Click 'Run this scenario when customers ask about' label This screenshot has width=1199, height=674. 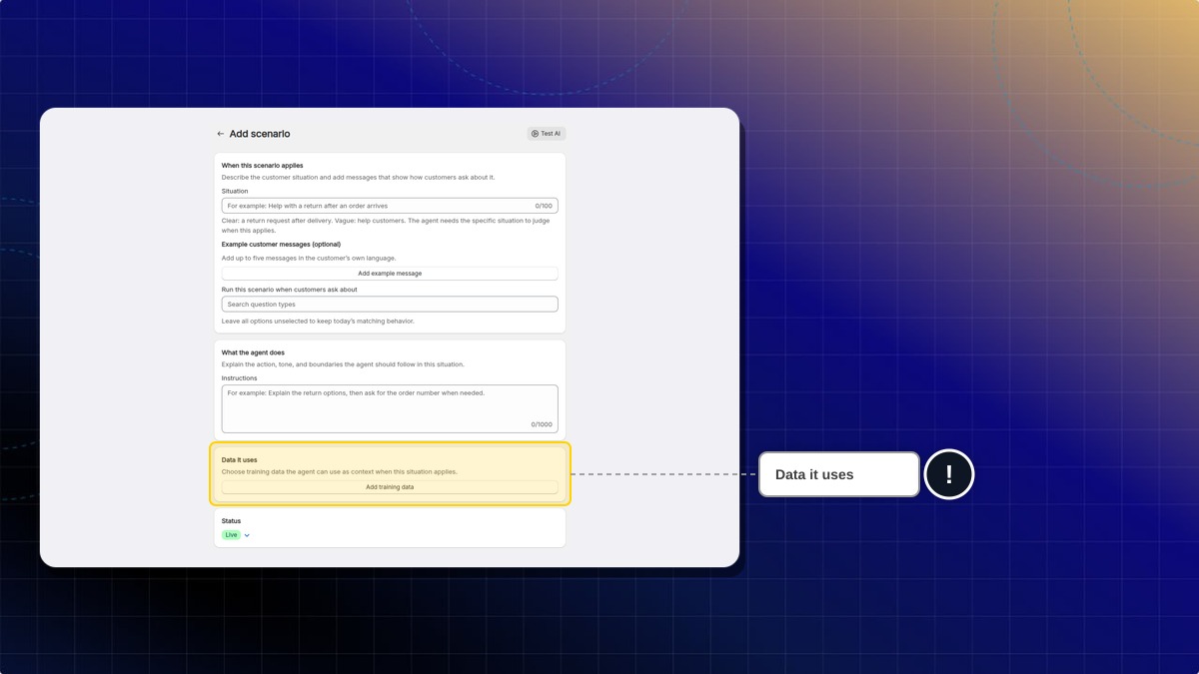click(x=289, y=290)
